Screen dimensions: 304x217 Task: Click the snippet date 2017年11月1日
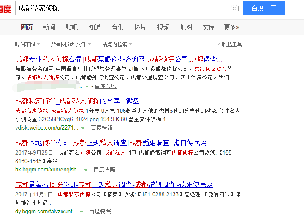click(x=34, y=194)
